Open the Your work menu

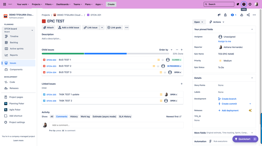[23, 4]
